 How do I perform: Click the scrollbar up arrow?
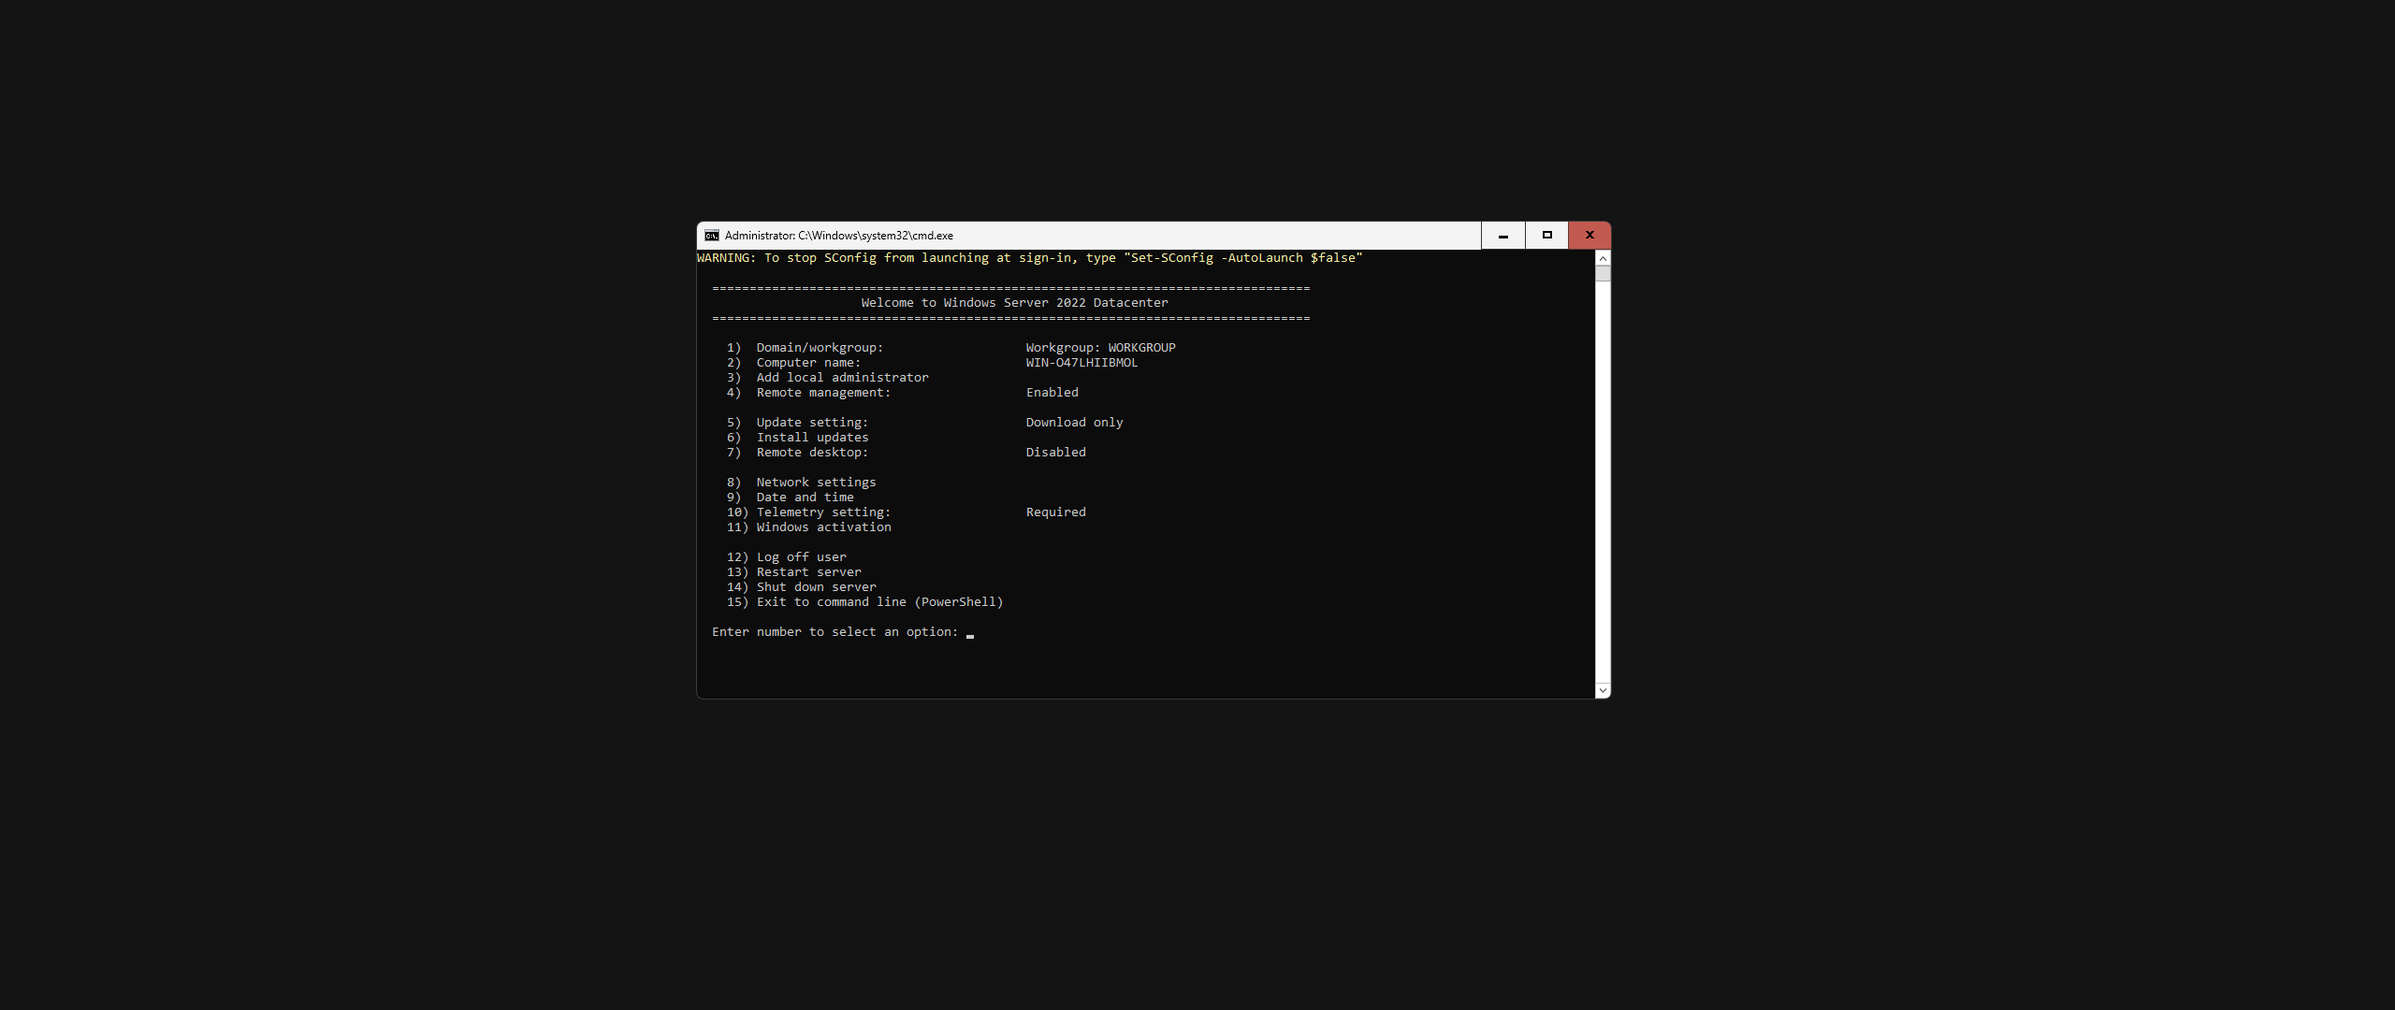[x=1603, y=258]
